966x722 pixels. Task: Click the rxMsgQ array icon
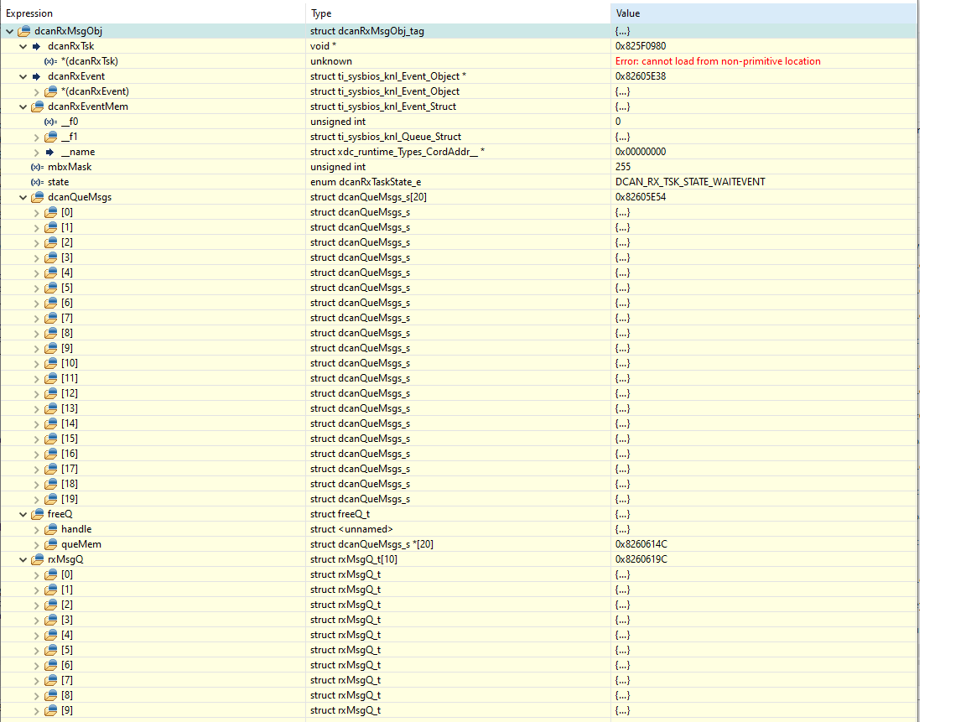coord(38,559)
